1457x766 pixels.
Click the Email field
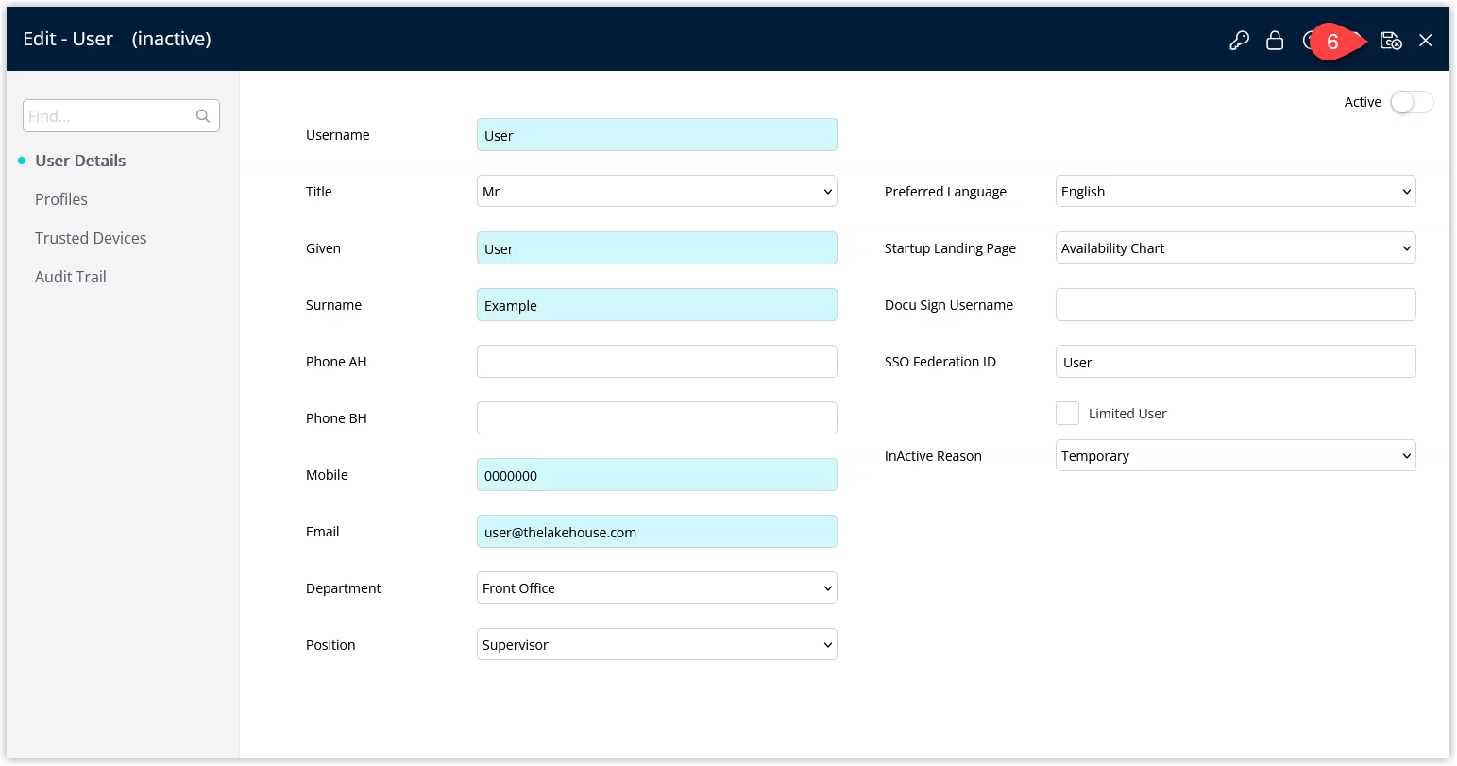coord(657,532)
